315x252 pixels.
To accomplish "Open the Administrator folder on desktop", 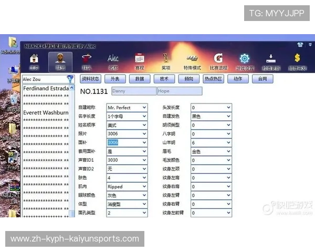I will tap(13, 46).
